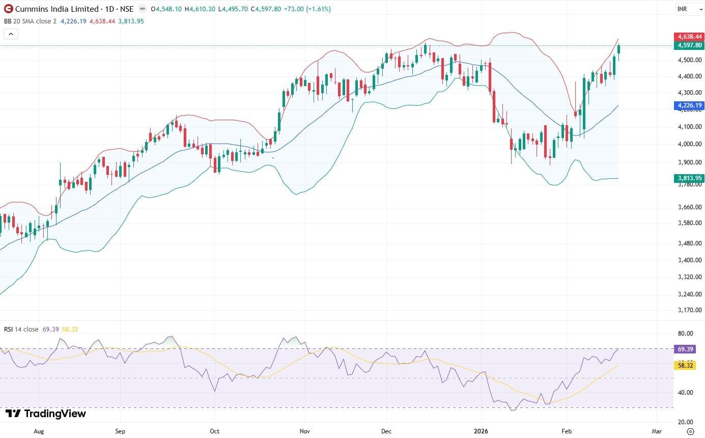Click the green 4,597.80 last price label
Viewport: 705px width, 438px height.
(688, 45)
